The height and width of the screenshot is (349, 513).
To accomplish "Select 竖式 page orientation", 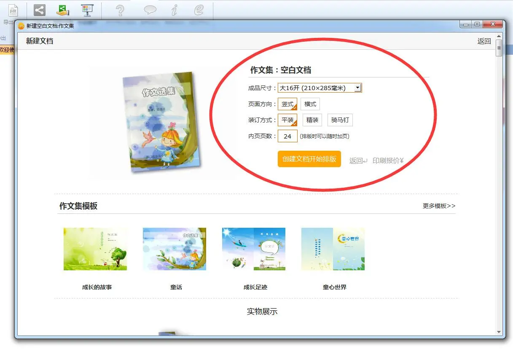I will [x=287, y=104].
